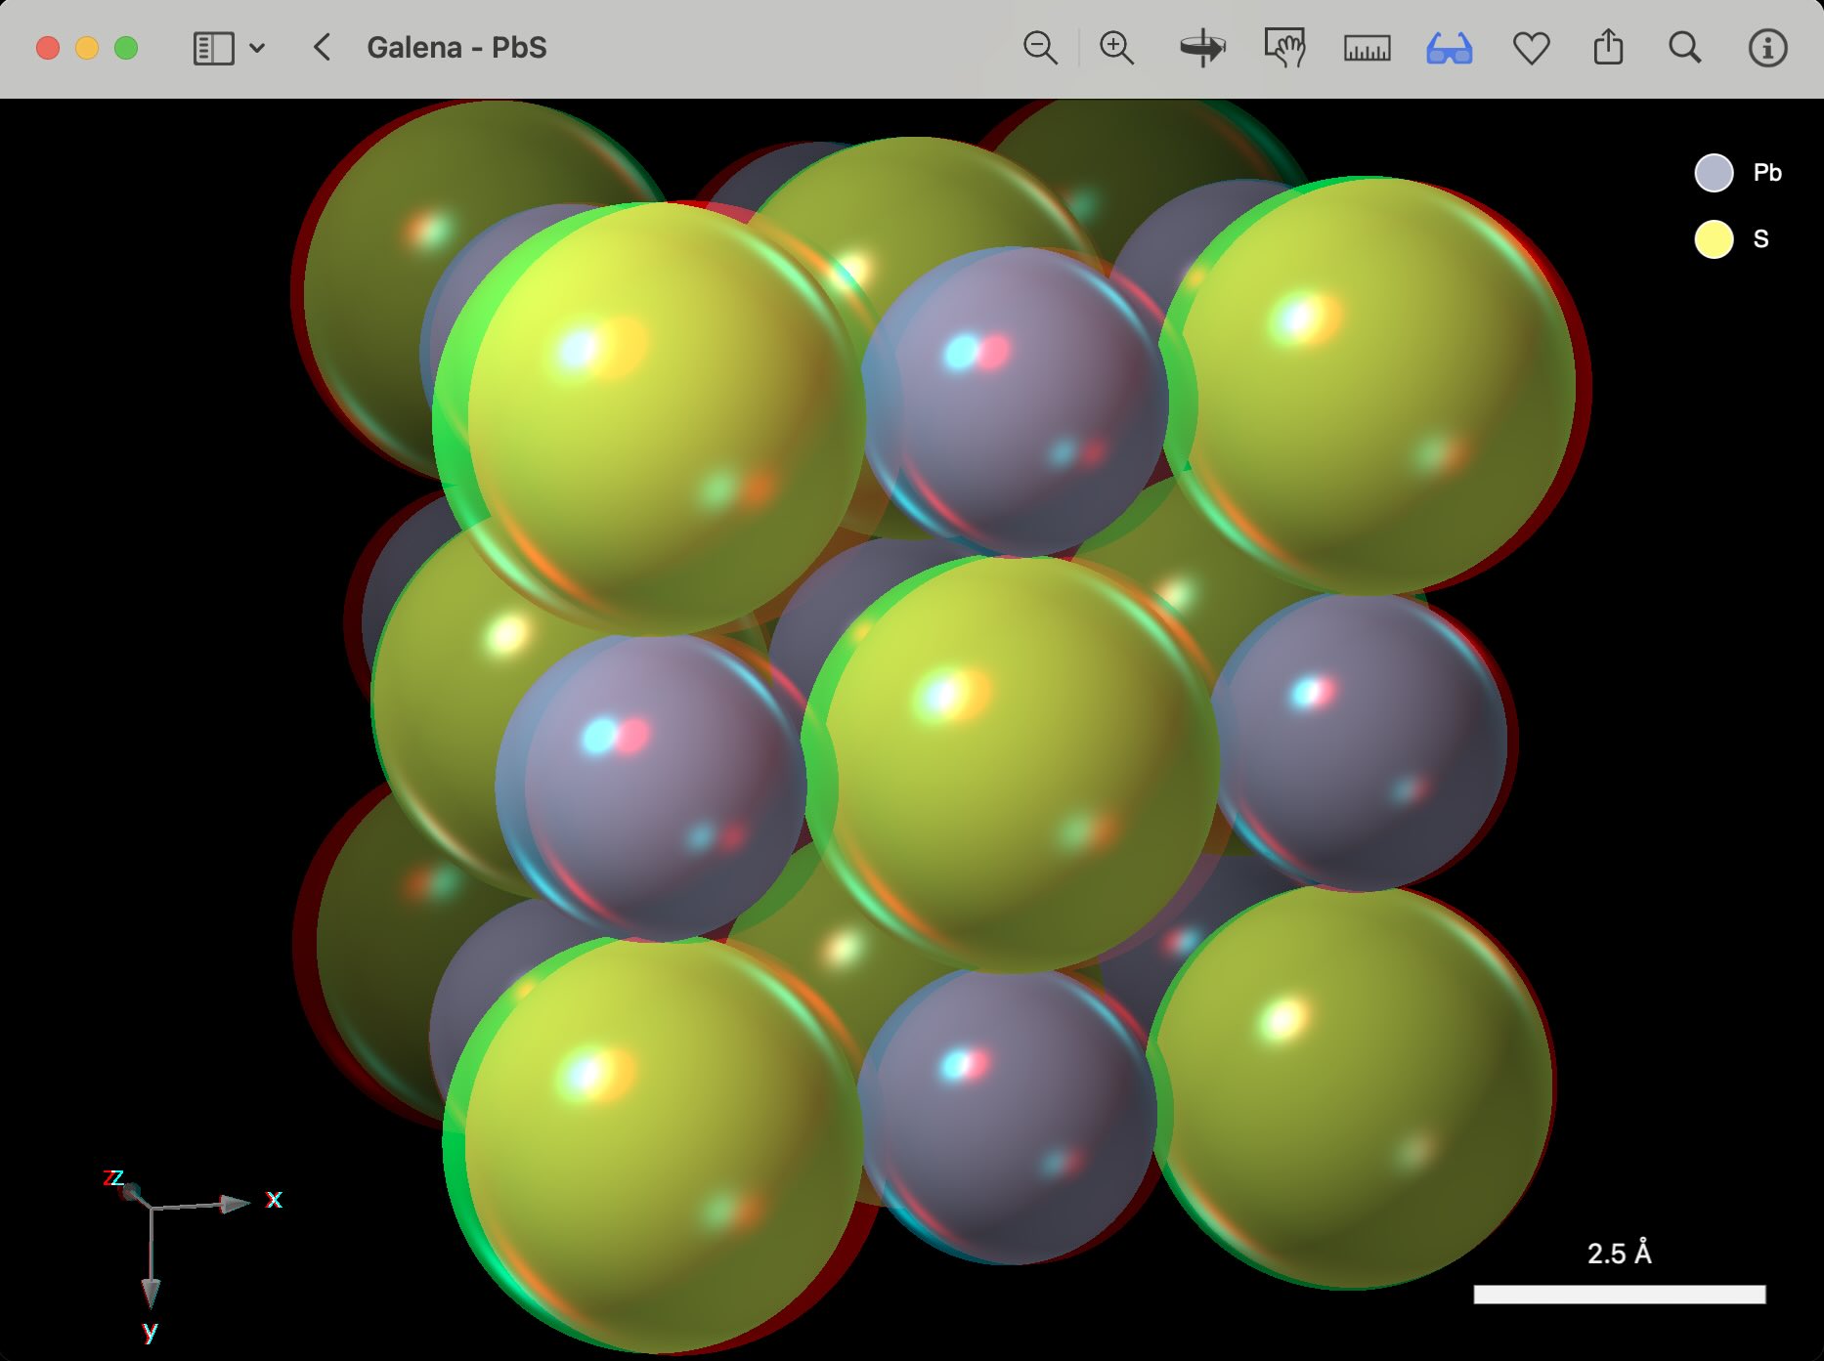Click the y axis arrow of orientation gizmo
Screen dimensions: 1824x1361
[x=151, y=1292]
